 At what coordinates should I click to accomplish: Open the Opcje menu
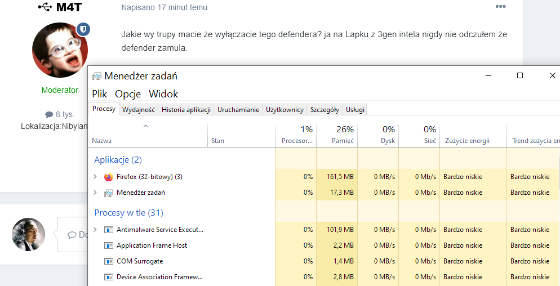pyautogui.click(x=128, y=94)
